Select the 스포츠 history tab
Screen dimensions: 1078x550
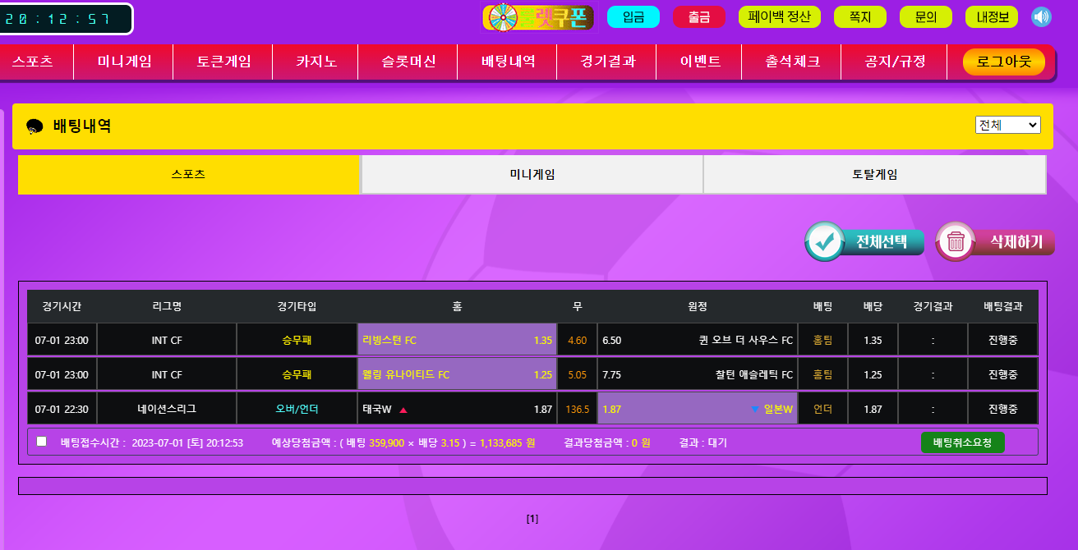coord(188,175)
